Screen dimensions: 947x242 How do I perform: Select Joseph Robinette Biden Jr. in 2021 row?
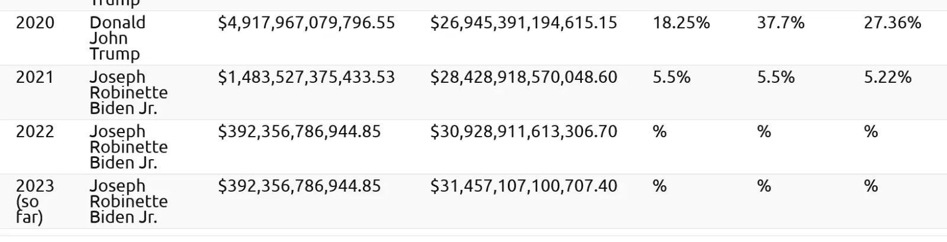tap(128, 93)
